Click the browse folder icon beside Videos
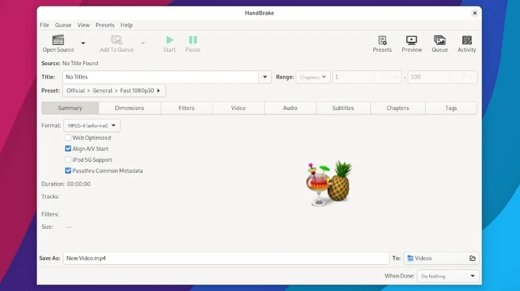The height and width of the screenshot is (291, 520). coord(473,258)
